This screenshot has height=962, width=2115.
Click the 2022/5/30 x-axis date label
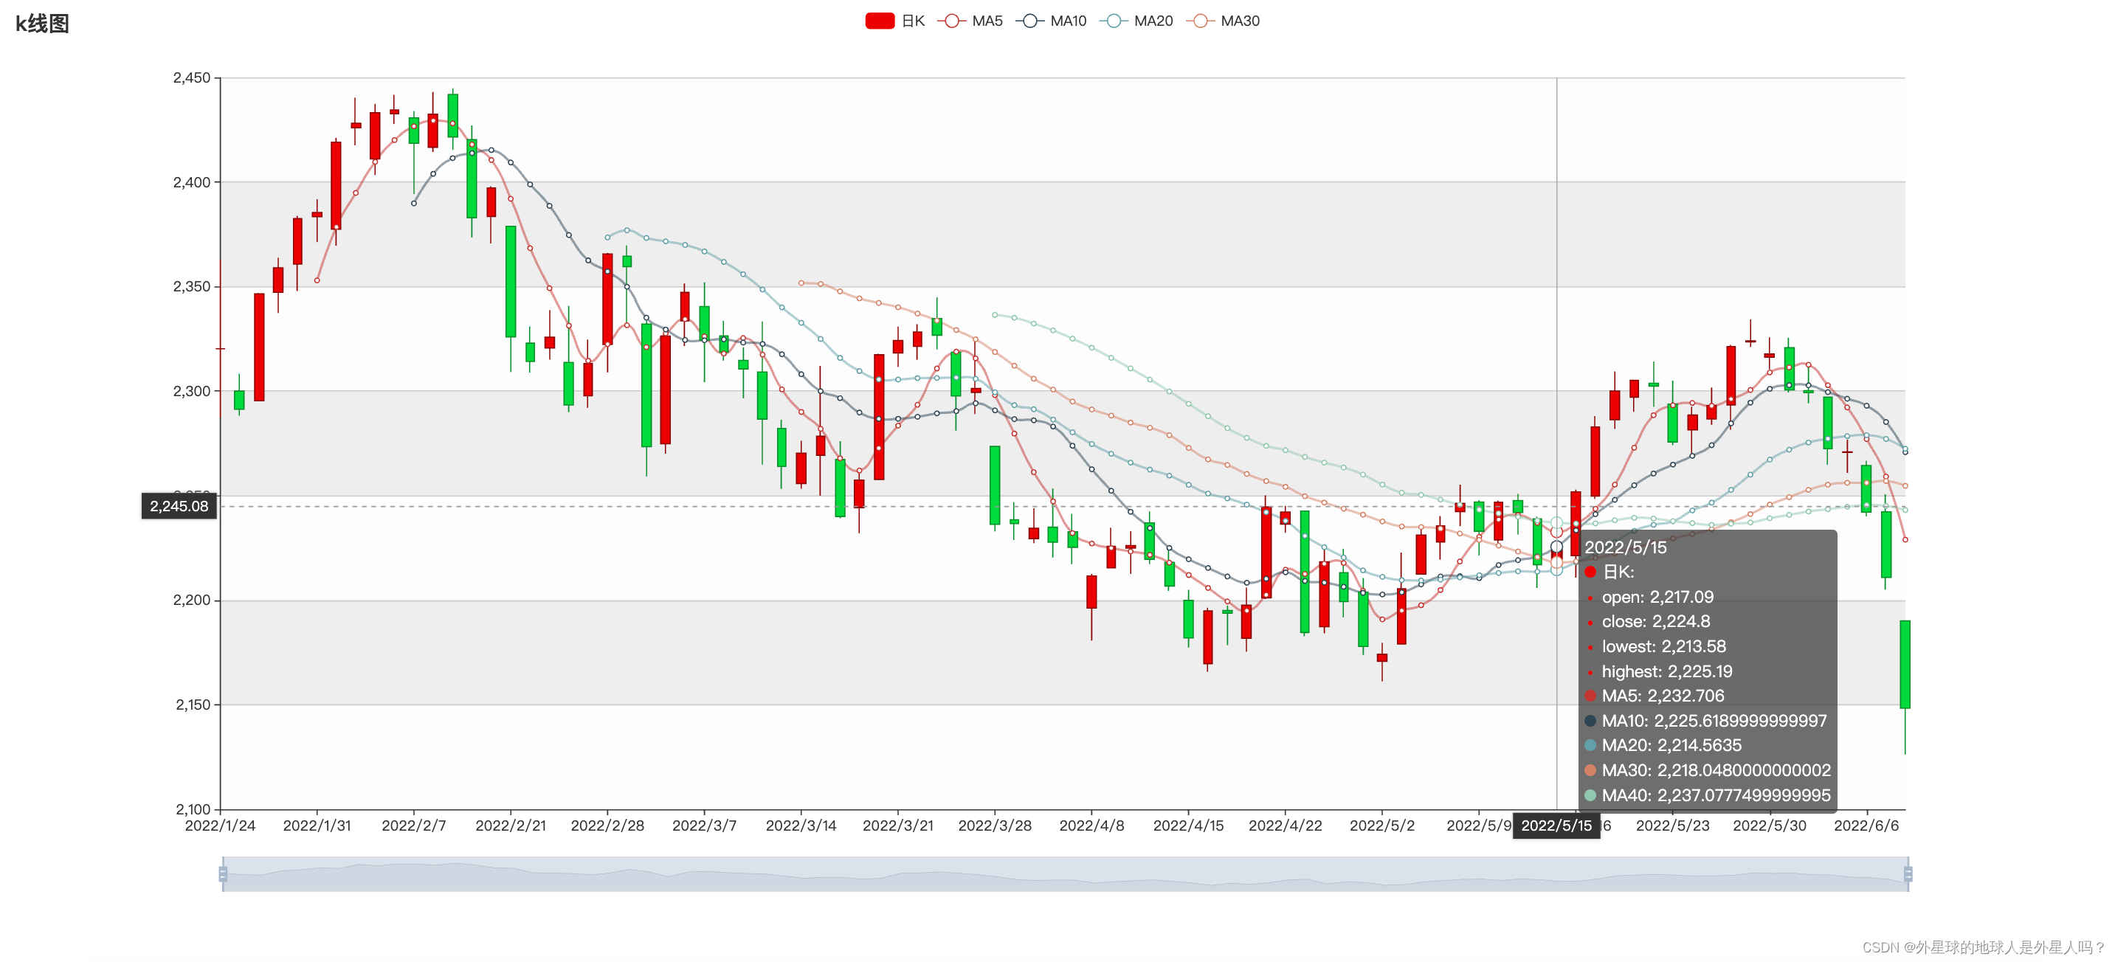[1770, 826]
